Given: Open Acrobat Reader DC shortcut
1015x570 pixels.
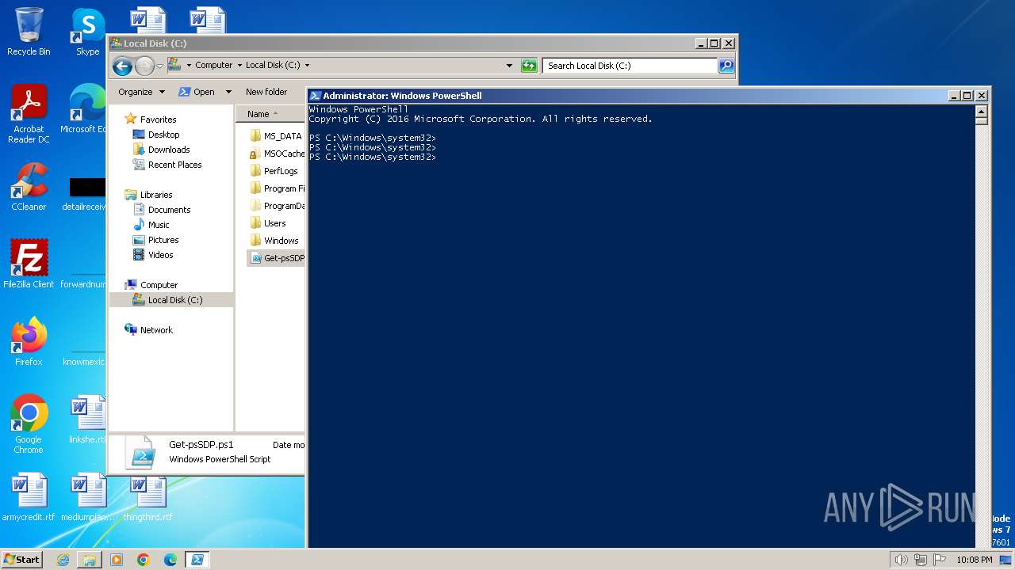Looking at the screenshot, I should [29, 114].
